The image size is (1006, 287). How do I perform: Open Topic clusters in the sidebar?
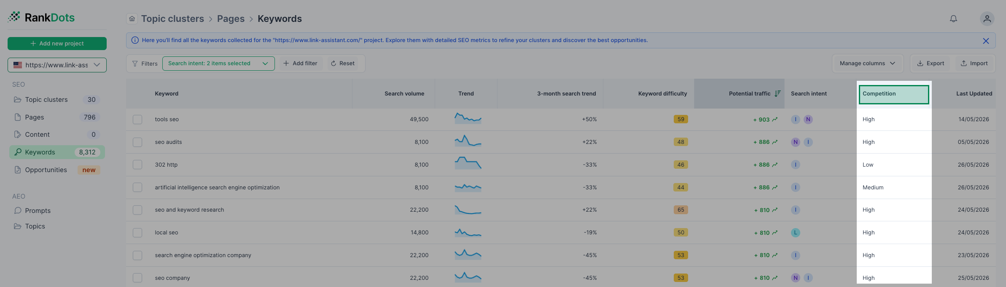57,100
